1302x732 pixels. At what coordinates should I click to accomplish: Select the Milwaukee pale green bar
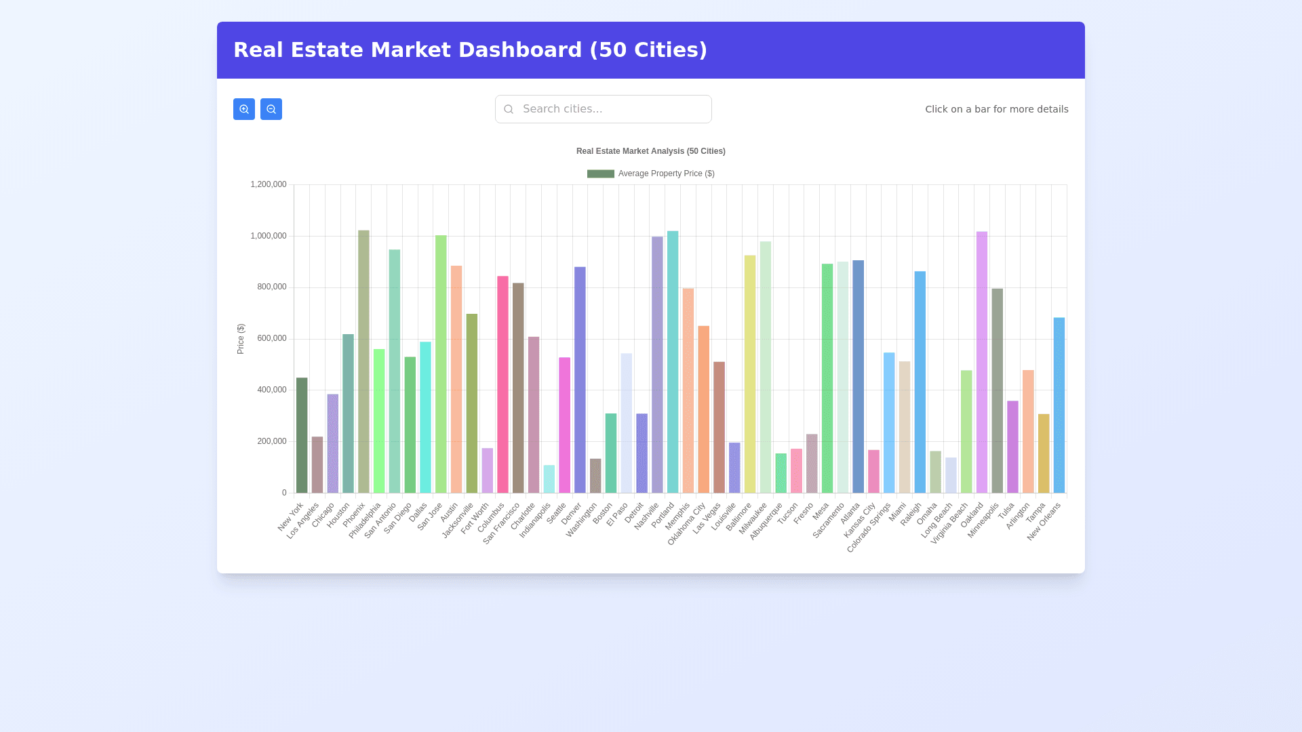click(766, 367)
